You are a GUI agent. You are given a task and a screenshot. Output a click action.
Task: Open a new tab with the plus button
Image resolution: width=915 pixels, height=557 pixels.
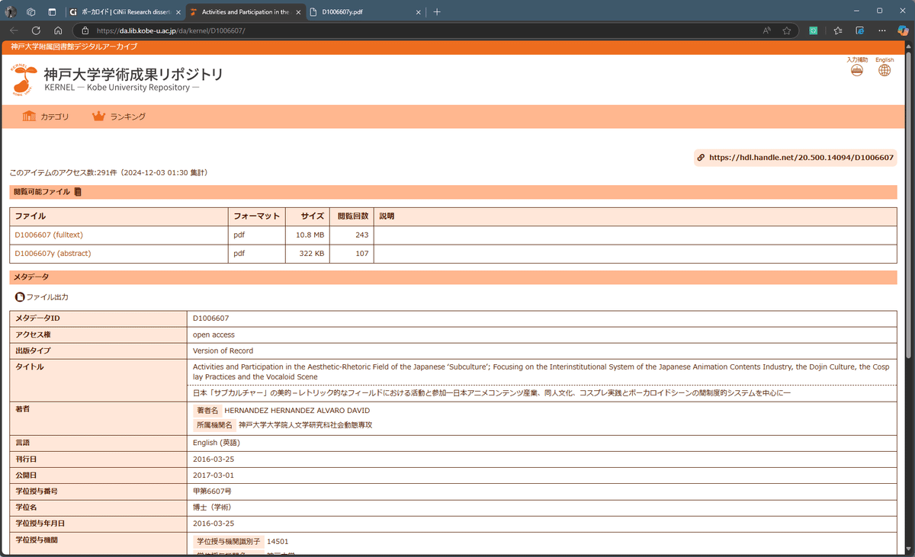[437, 12]
